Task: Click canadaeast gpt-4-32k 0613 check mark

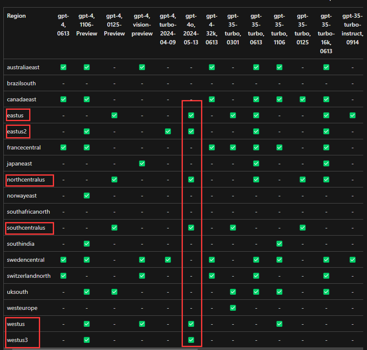Action: [212, 100]
